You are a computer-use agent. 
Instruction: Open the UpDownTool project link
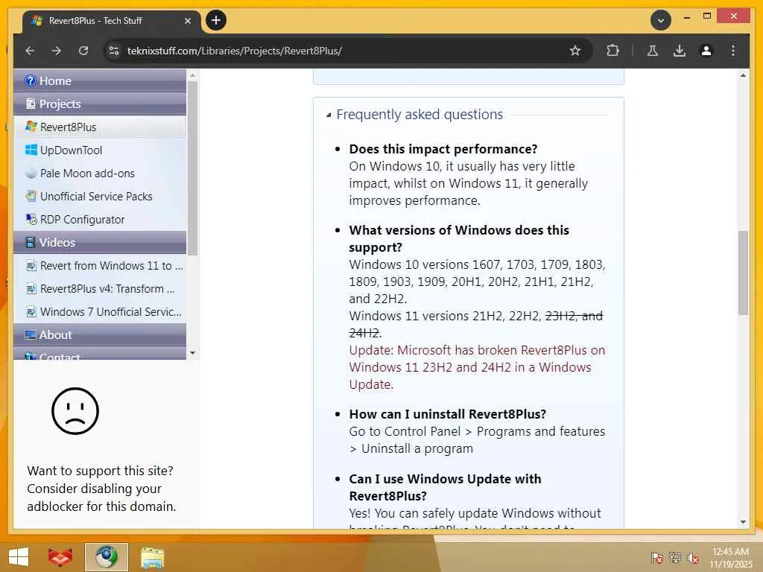pos(71,150)
